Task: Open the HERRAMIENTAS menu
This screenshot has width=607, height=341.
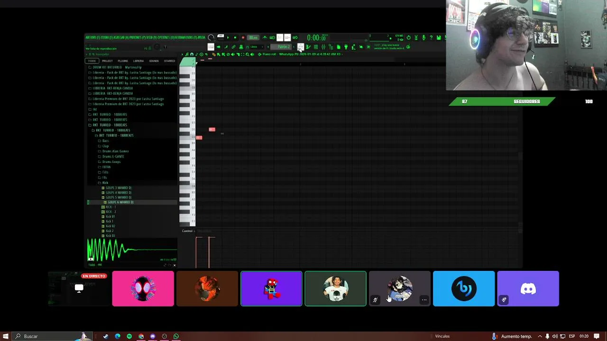Action: (x=185, y=37)
